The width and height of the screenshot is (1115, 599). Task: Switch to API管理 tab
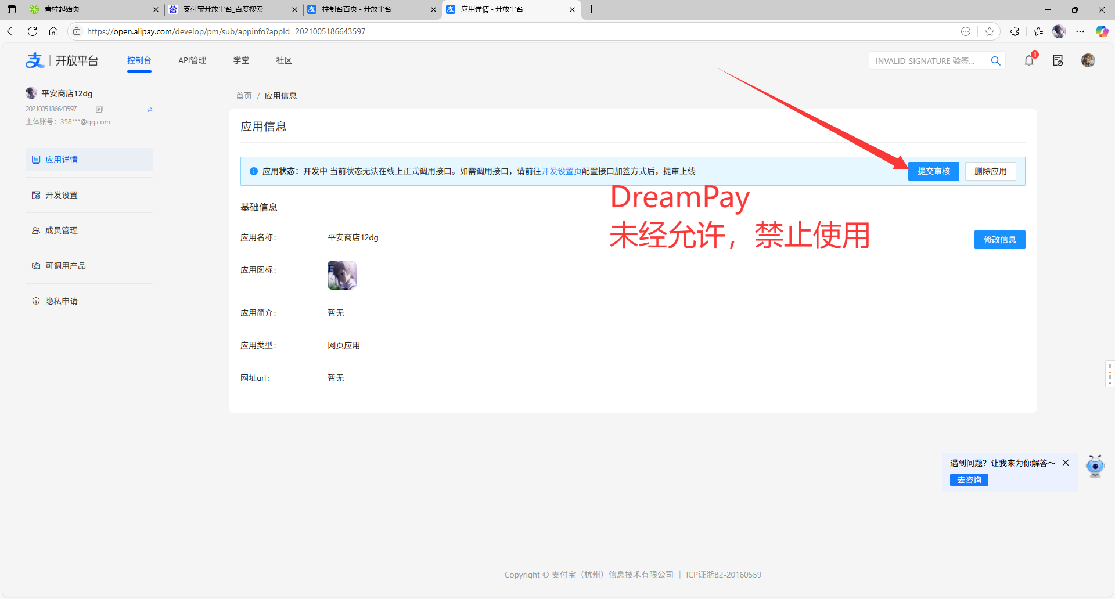pyautogui.click(x=192, y=60)
